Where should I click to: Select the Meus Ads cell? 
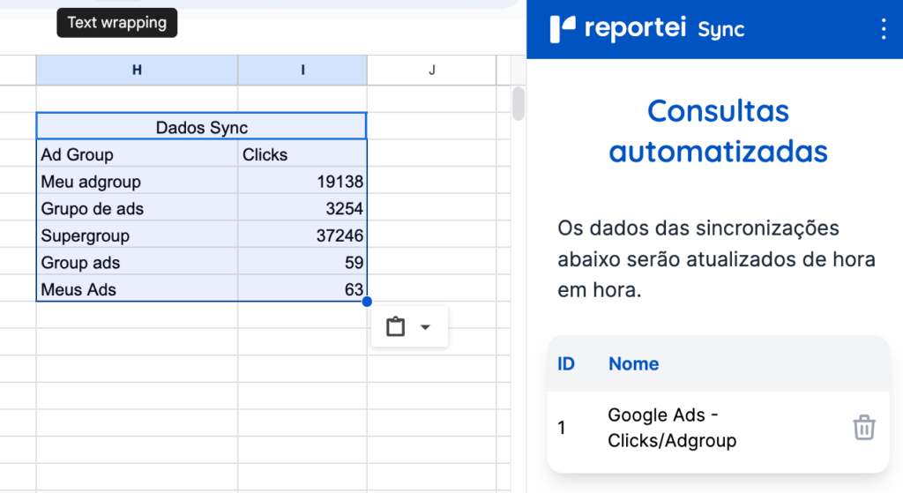pyautogui.click(x=137, y=289)
